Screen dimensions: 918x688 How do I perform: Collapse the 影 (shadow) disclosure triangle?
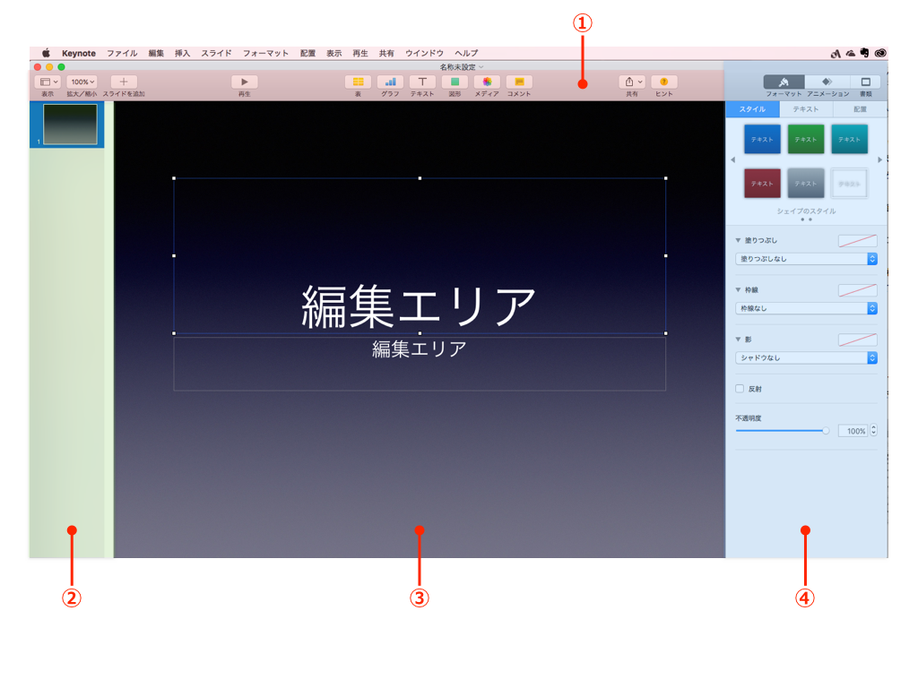[737, 339]
